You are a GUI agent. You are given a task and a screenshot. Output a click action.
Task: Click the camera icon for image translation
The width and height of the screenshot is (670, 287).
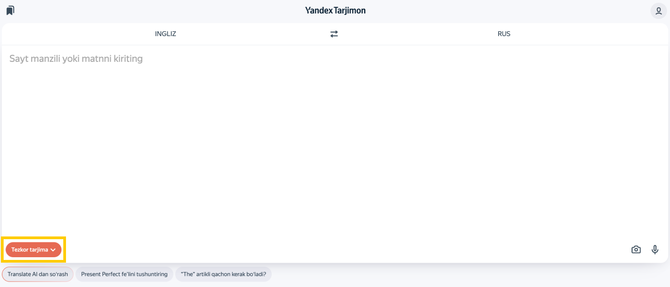(636, 250)
